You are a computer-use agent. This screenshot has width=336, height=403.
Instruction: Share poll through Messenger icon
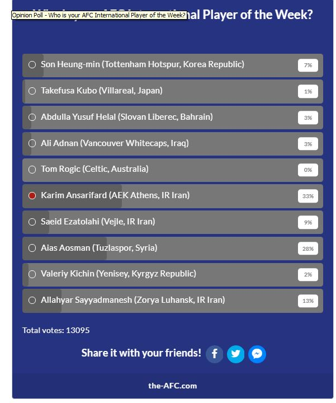[257, 354]
